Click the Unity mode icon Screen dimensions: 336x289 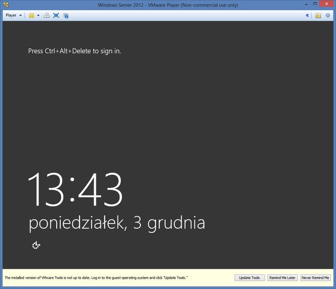pos(66,16)
